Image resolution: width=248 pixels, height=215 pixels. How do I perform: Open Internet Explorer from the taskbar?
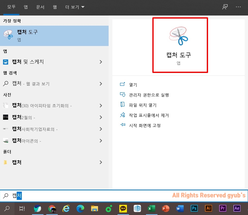(66, 209)
